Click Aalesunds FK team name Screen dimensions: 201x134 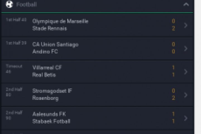pyautogui.click(x=49, y=114)
